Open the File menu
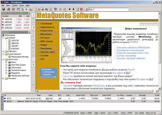The width and height of the screenshot is (162, 115). click(3, 5)
